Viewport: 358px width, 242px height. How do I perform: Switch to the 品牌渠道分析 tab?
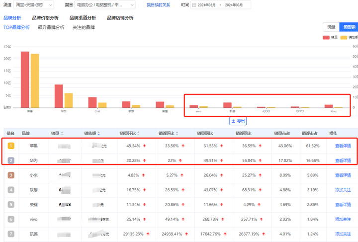tap(83, 18)
